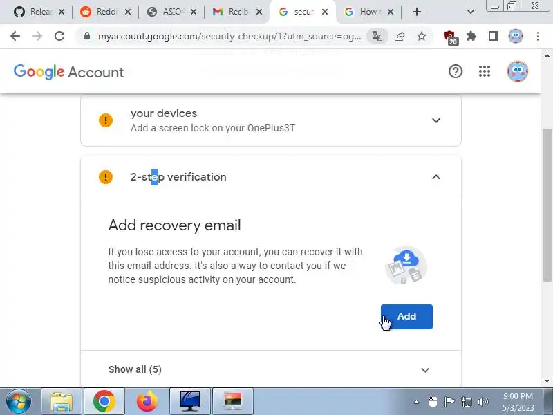
Task: Open the network status tray icon
Action: (x=466, y=402)
